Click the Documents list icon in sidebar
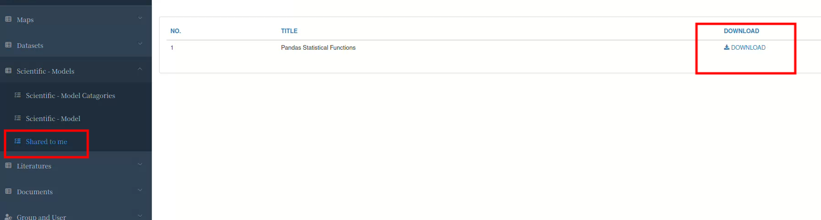821x220 pixels. [8, 191]
